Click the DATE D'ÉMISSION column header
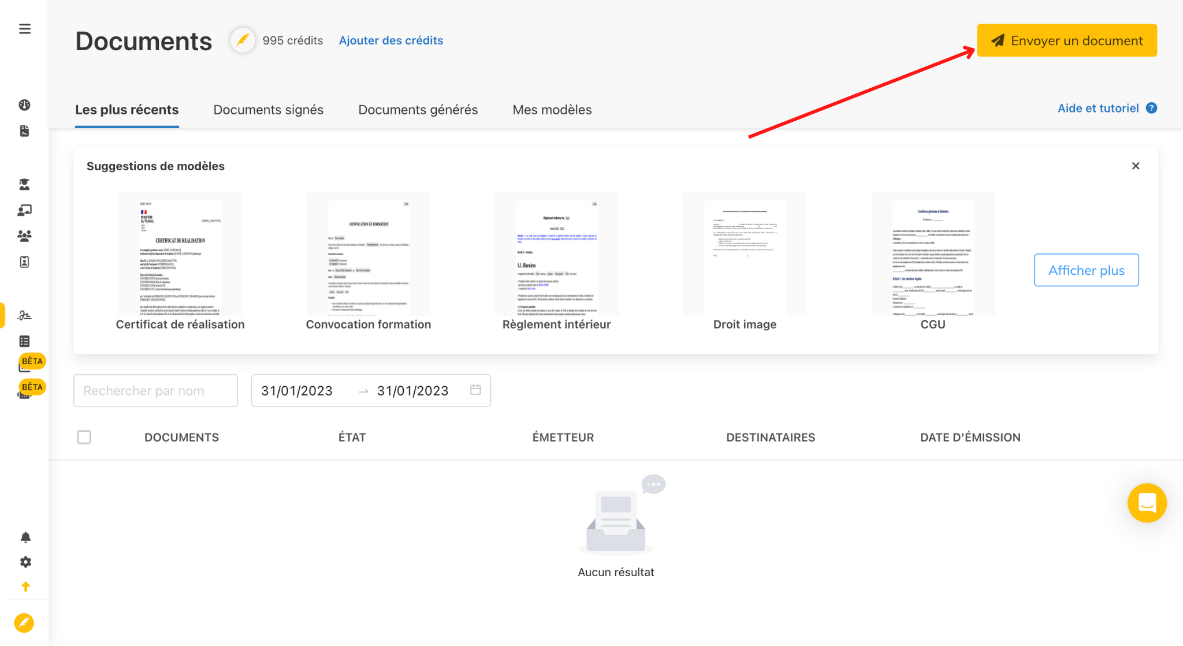The image size is (1183, 646). 970,438
